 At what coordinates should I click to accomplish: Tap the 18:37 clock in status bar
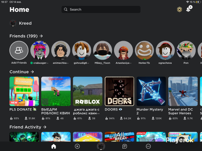[x=4, y=2]
